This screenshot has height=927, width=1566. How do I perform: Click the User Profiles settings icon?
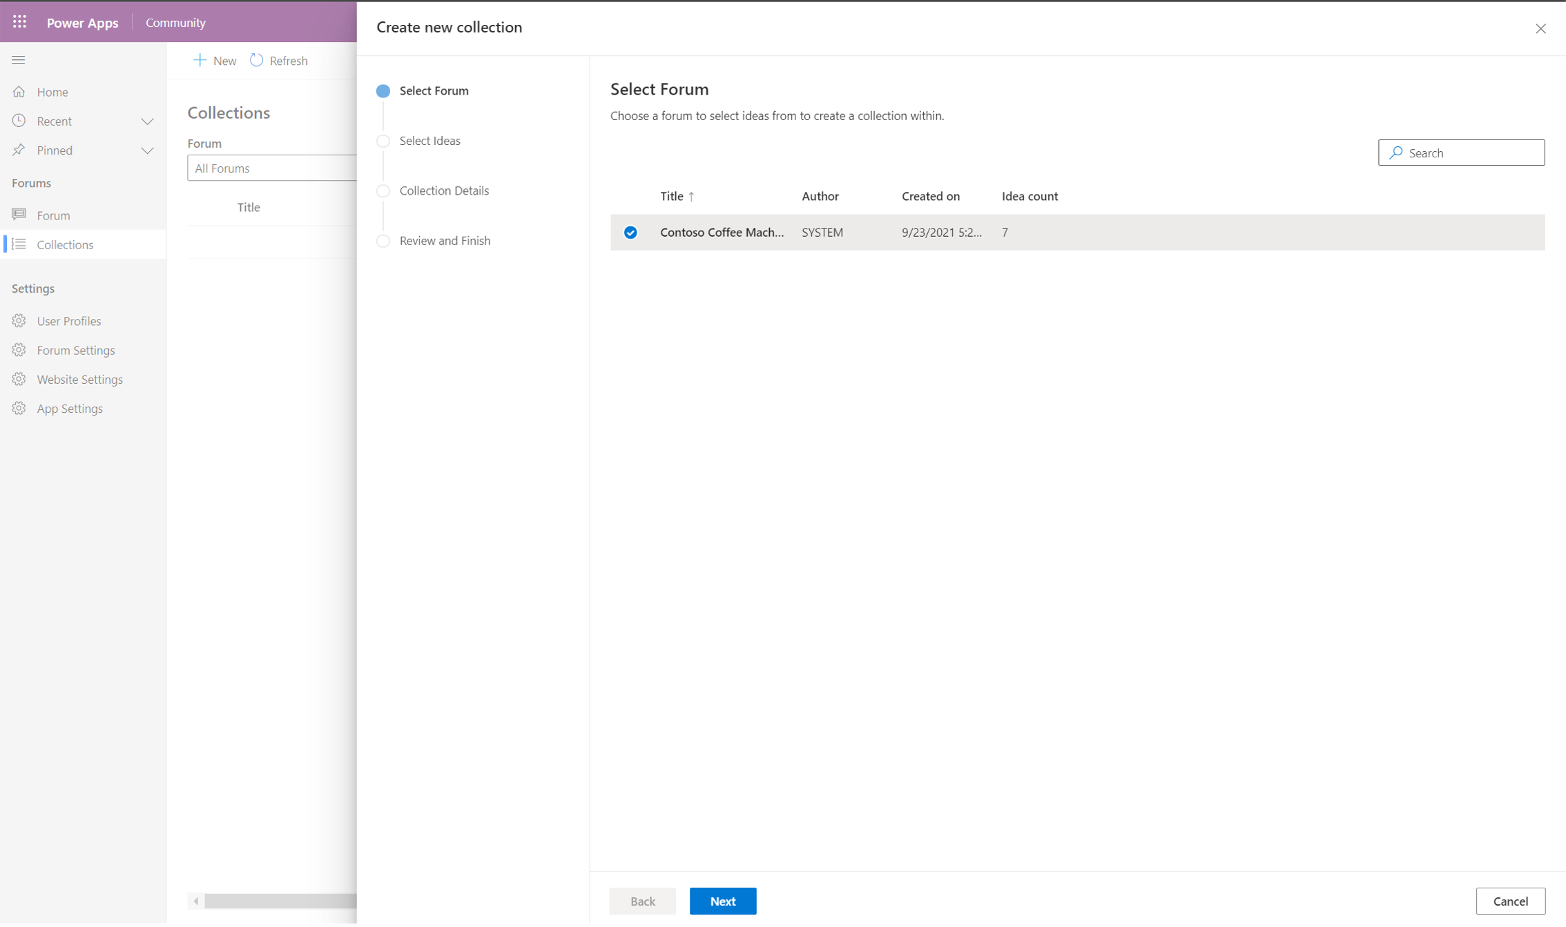tap(19, 320)
